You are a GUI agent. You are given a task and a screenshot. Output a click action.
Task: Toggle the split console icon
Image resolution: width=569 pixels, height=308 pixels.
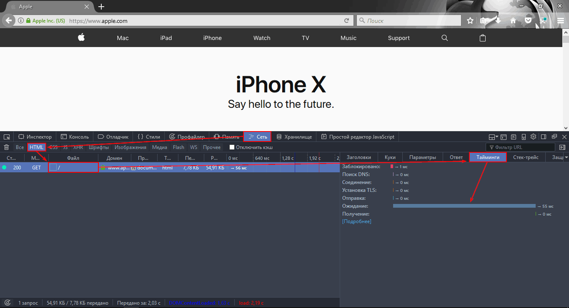pos(504,137)
